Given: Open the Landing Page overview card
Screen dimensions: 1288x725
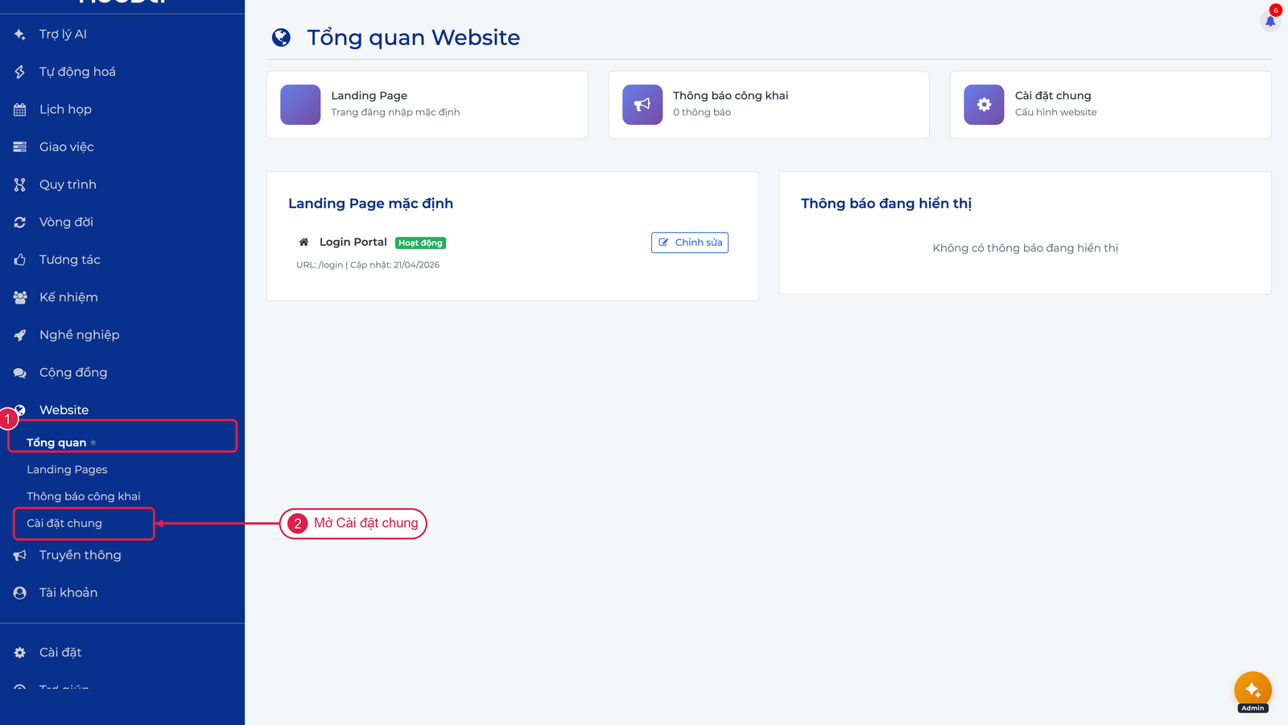Looking at the screenshot, I should pos(427,105).
